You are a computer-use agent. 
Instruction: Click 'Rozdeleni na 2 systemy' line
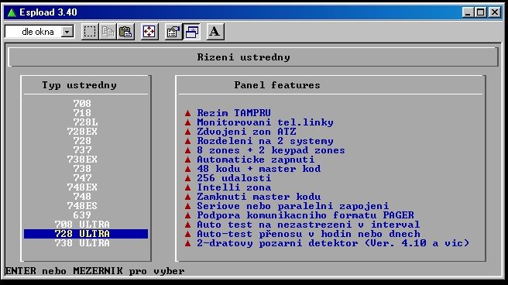[265, 141]
